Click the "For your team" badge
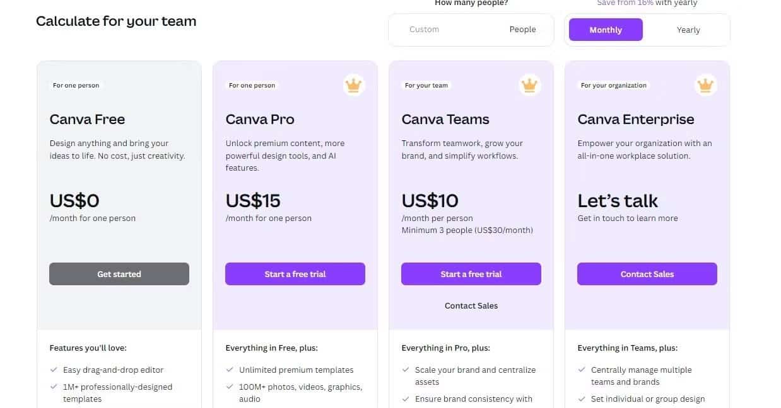 click(426, 85)
